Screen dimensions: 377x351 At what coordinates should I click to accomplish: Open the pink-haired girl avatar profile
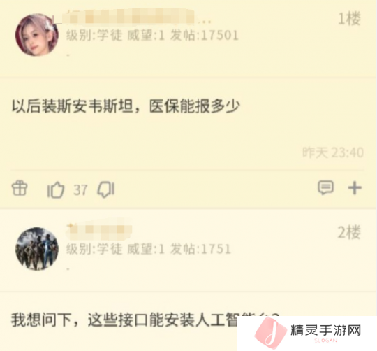[36, 35]
